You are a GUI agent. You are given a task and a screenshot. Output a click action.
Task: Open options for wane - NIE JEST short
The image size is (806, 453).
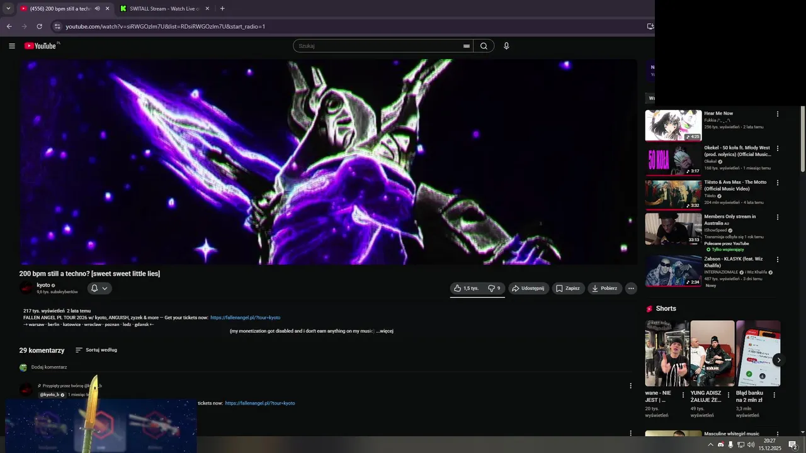point(683,395)
